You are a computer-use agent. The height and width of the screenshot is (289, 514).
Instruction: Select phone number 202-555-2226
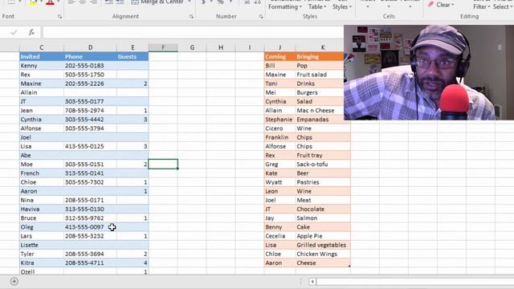[90, 83]
